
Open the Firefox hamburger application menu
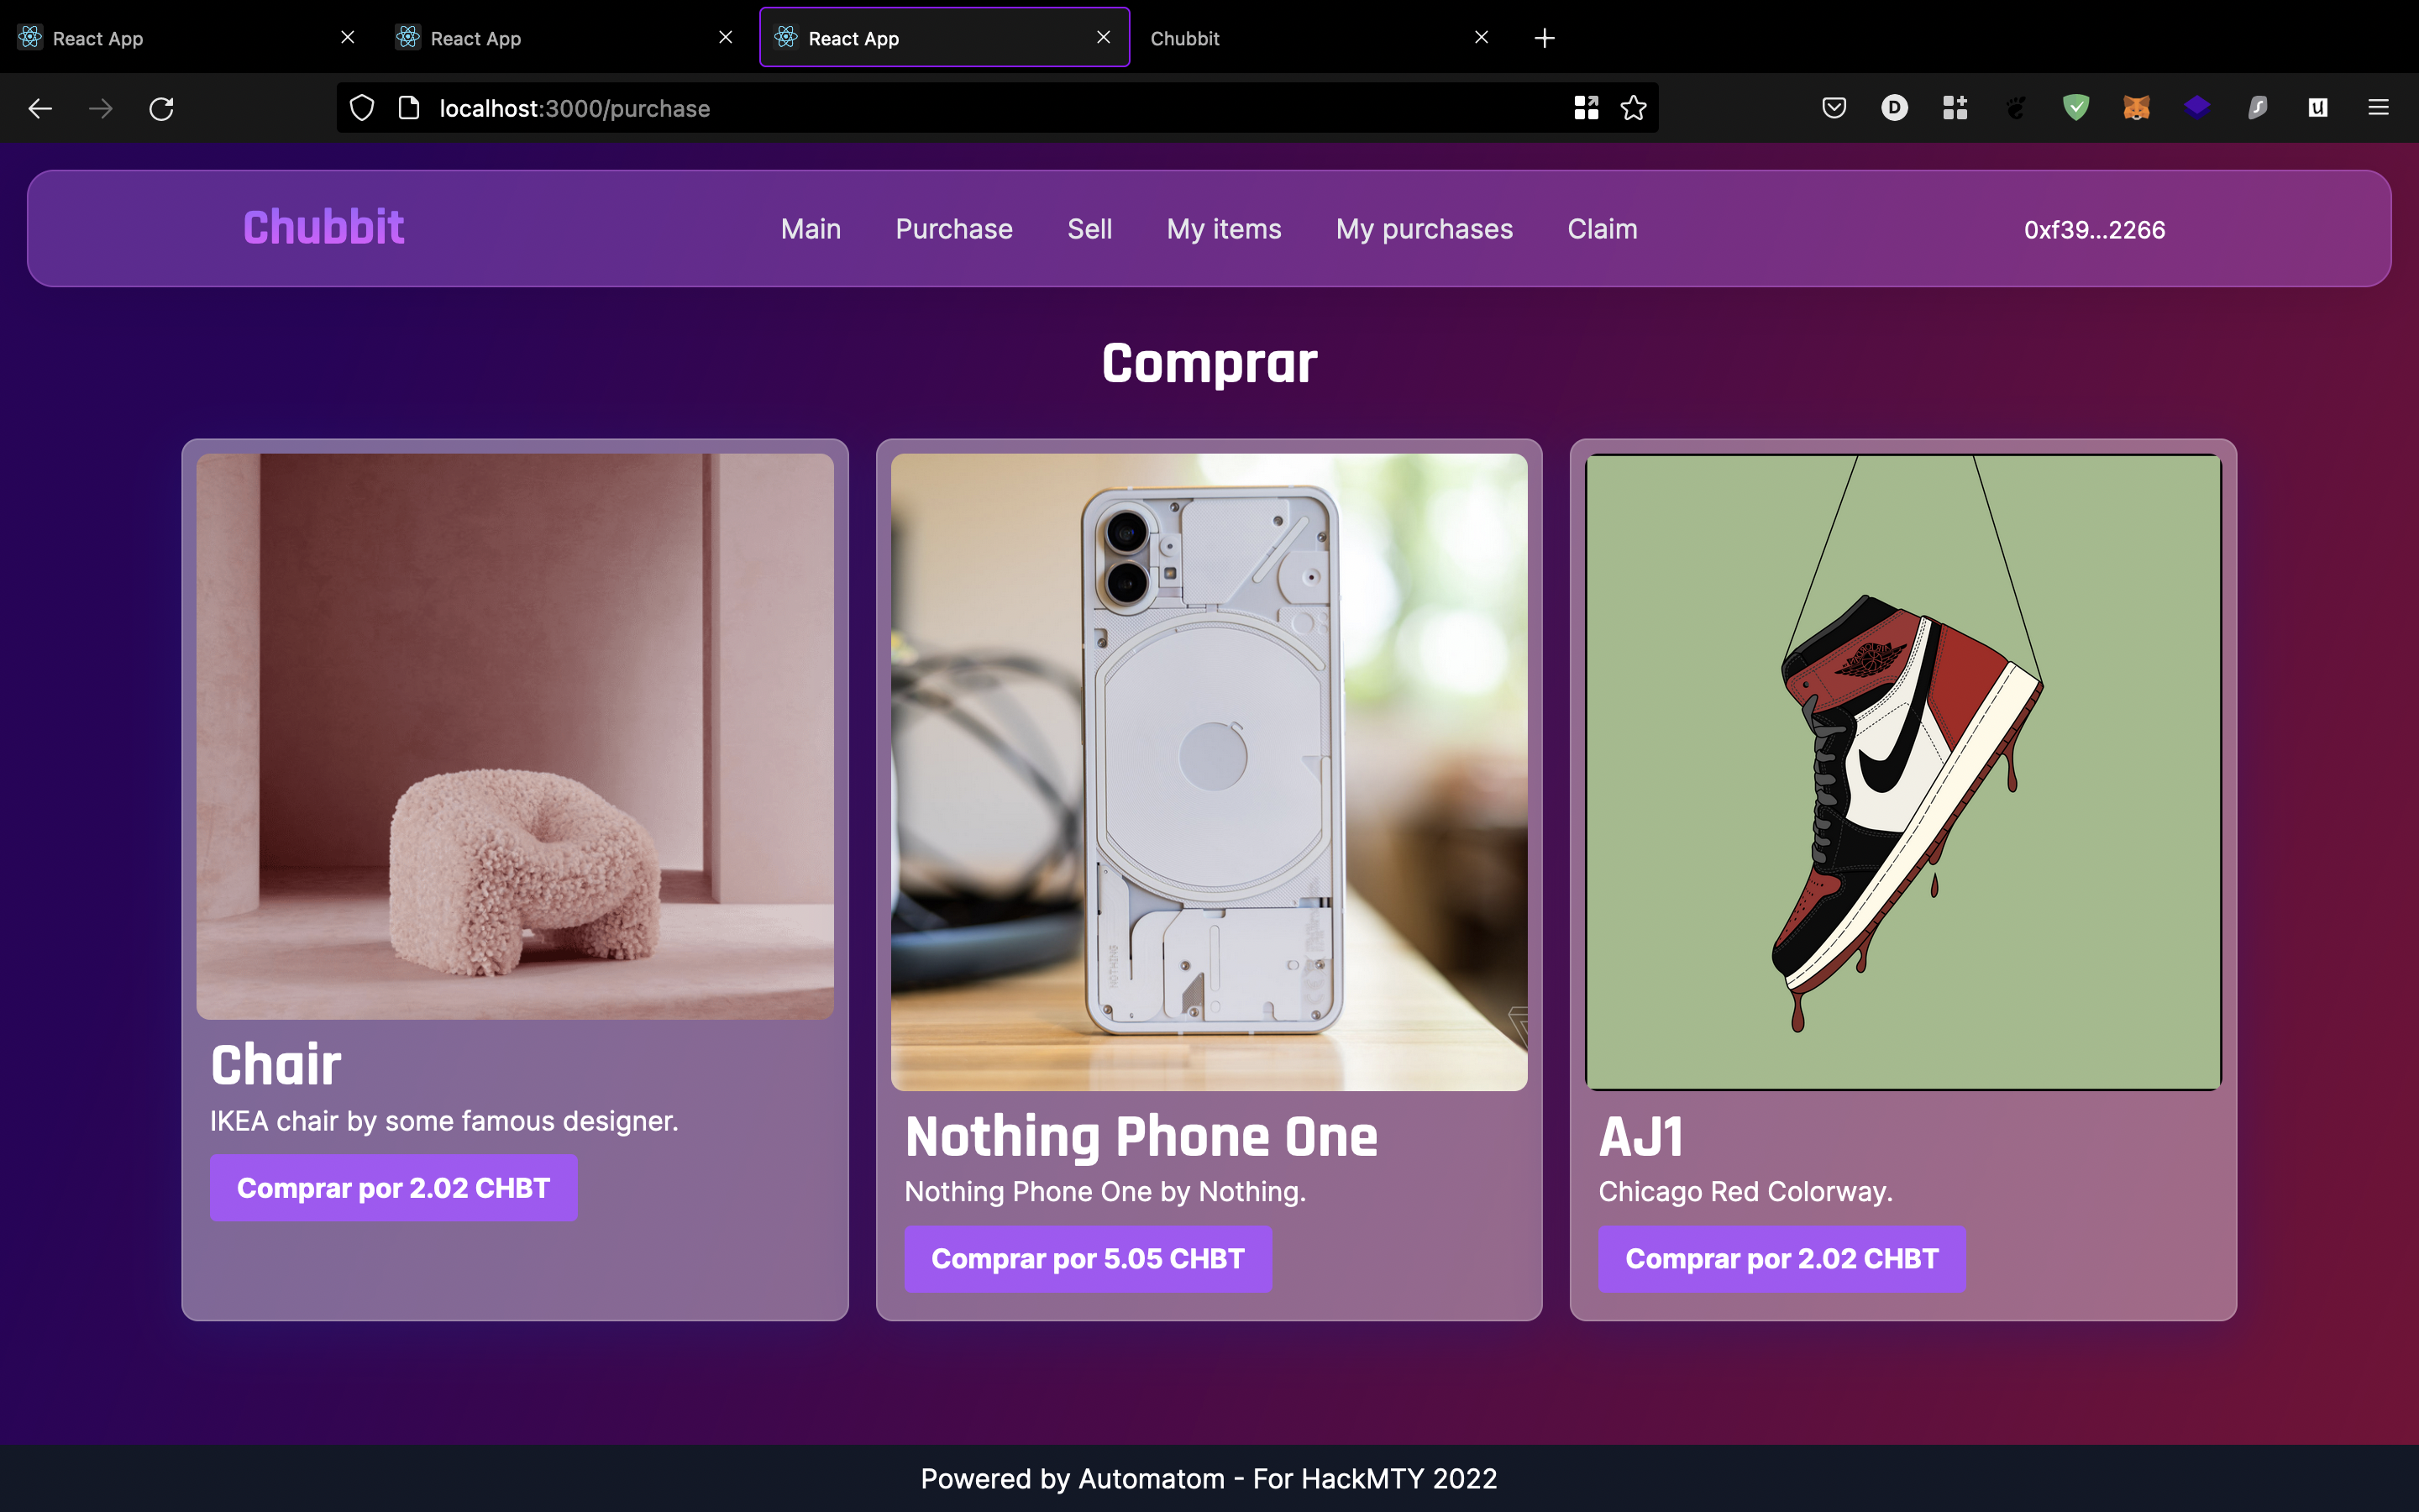pyautogui.click(x=2378, y=108)
